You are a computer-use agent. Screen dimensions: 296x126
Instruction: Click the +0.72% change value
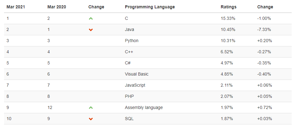point(264,107)
